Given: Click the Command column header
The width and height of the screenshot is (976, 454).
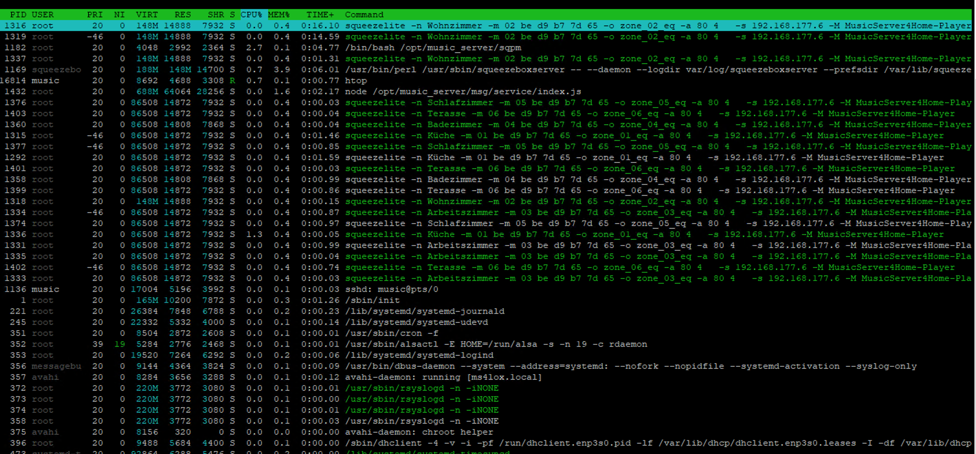Looking at the screenshot, I should pyautogui.click(x=364, y=15).
